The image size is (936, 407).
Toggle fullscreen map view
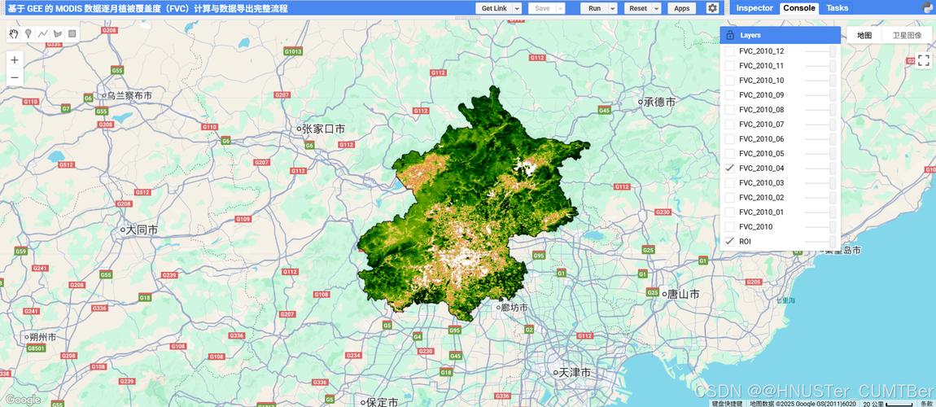click(x=924, y=60)
